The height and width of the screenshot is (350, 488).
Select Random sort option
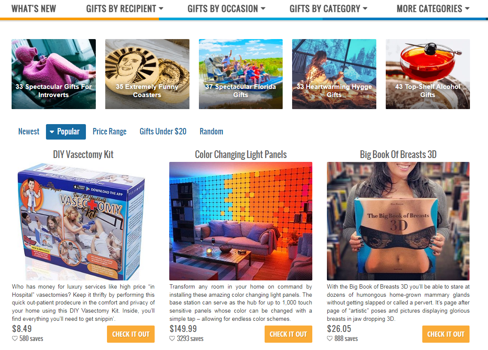tap(211, 131)
